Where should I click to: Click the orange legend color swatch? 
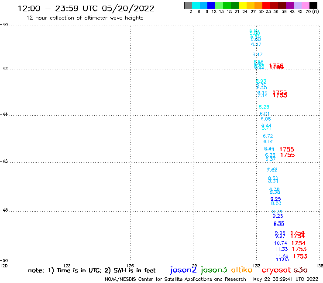pos(258,5)
